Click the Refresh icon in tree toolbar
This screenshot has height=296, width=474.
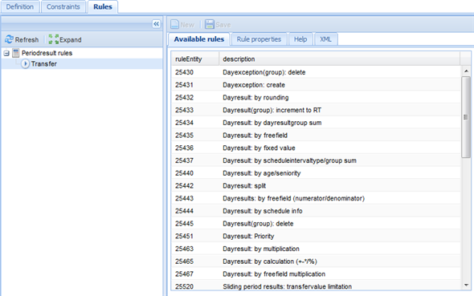tap(9, 39)
